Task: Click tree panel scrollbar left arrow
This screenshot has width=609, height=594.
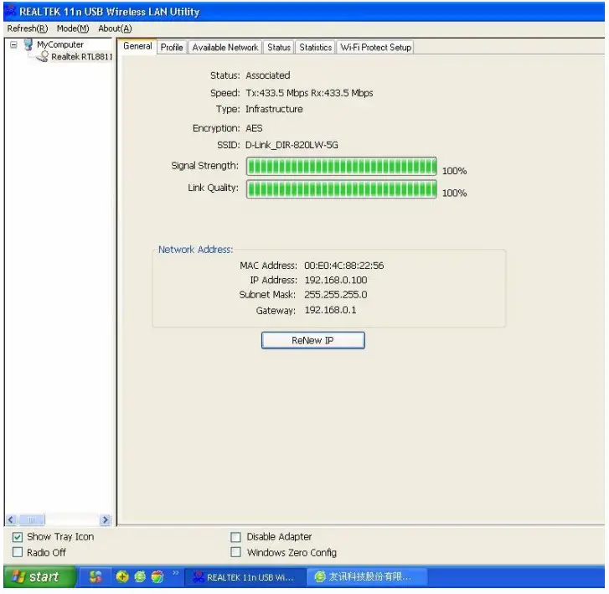Action: pos(11,519)
